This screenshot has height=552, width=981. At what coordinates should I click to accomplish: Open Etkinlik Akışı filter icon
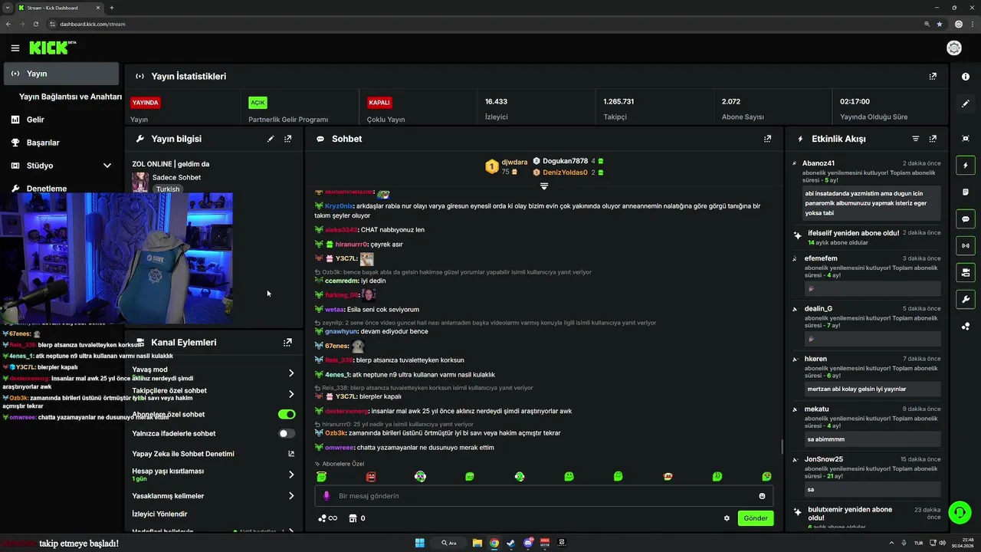pos(915,139)
